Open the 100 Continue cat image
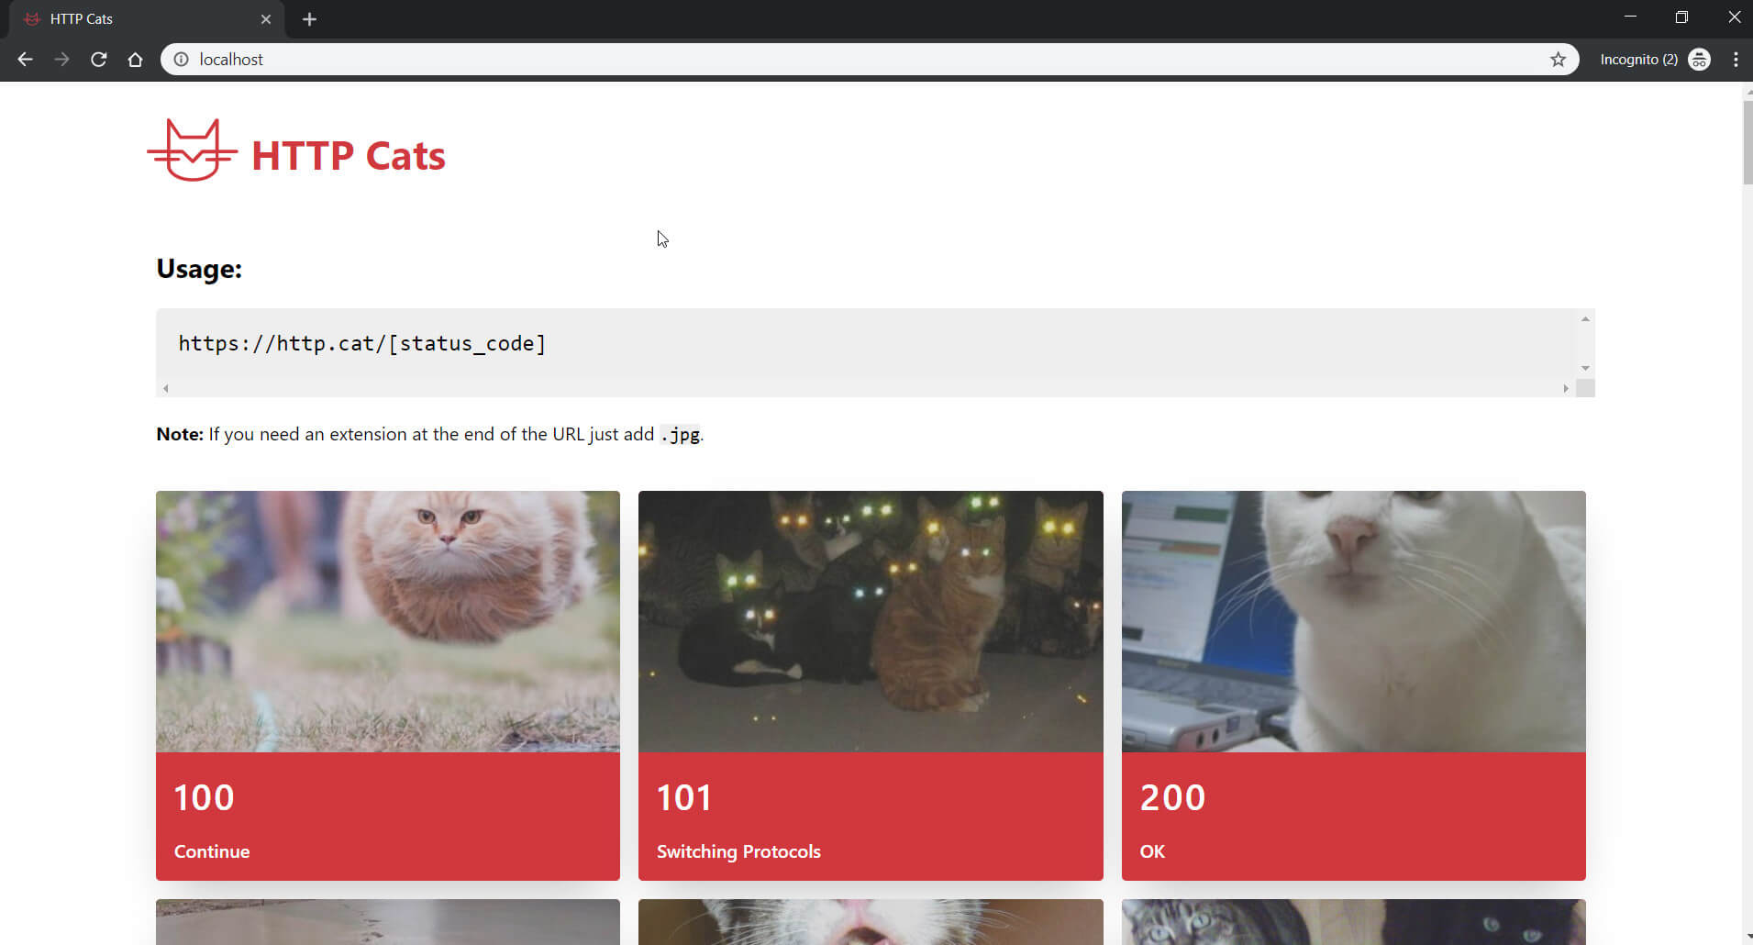 [x=388, y=621]
